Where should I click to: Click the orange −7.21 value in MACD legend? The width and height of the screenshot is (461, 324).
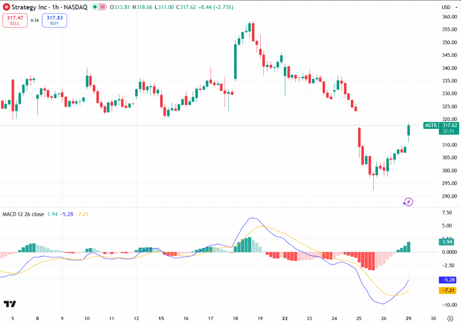pos(82,214)
